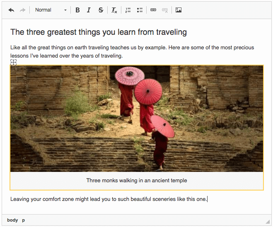Click the heading 'The three greatest things you learn'

(x=99, y=32)
